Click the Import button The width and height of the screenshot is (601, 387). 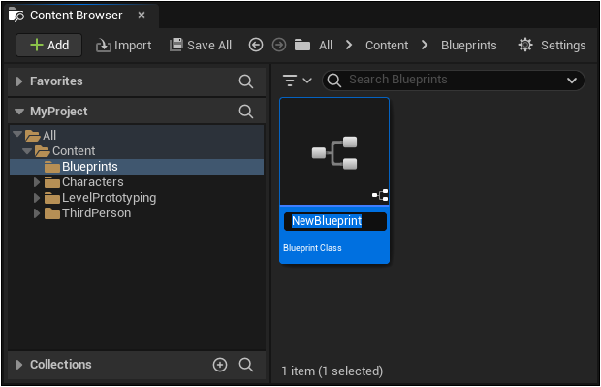[123, 46]
